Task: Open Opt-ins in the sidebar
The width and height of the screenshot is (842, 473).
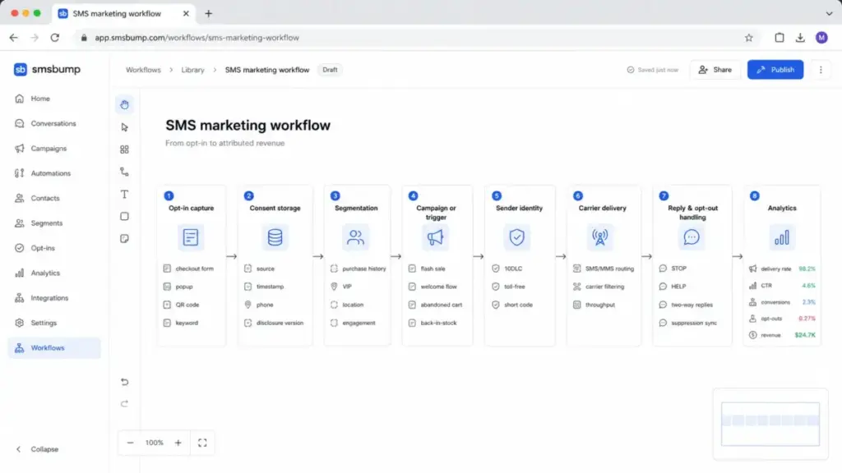Action: pyautogui.click(x=53, y=248)
